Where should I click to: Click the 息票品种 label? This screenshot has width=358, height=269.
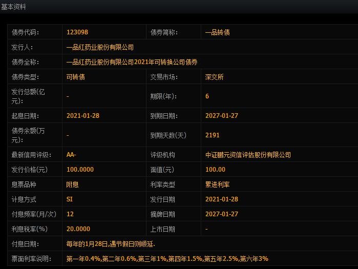click(x=24, y=184)
